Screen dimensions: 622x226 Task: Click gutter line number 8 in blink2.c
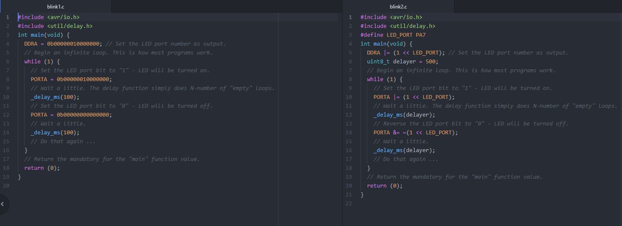pyautogui.click(x=350, y=79)
